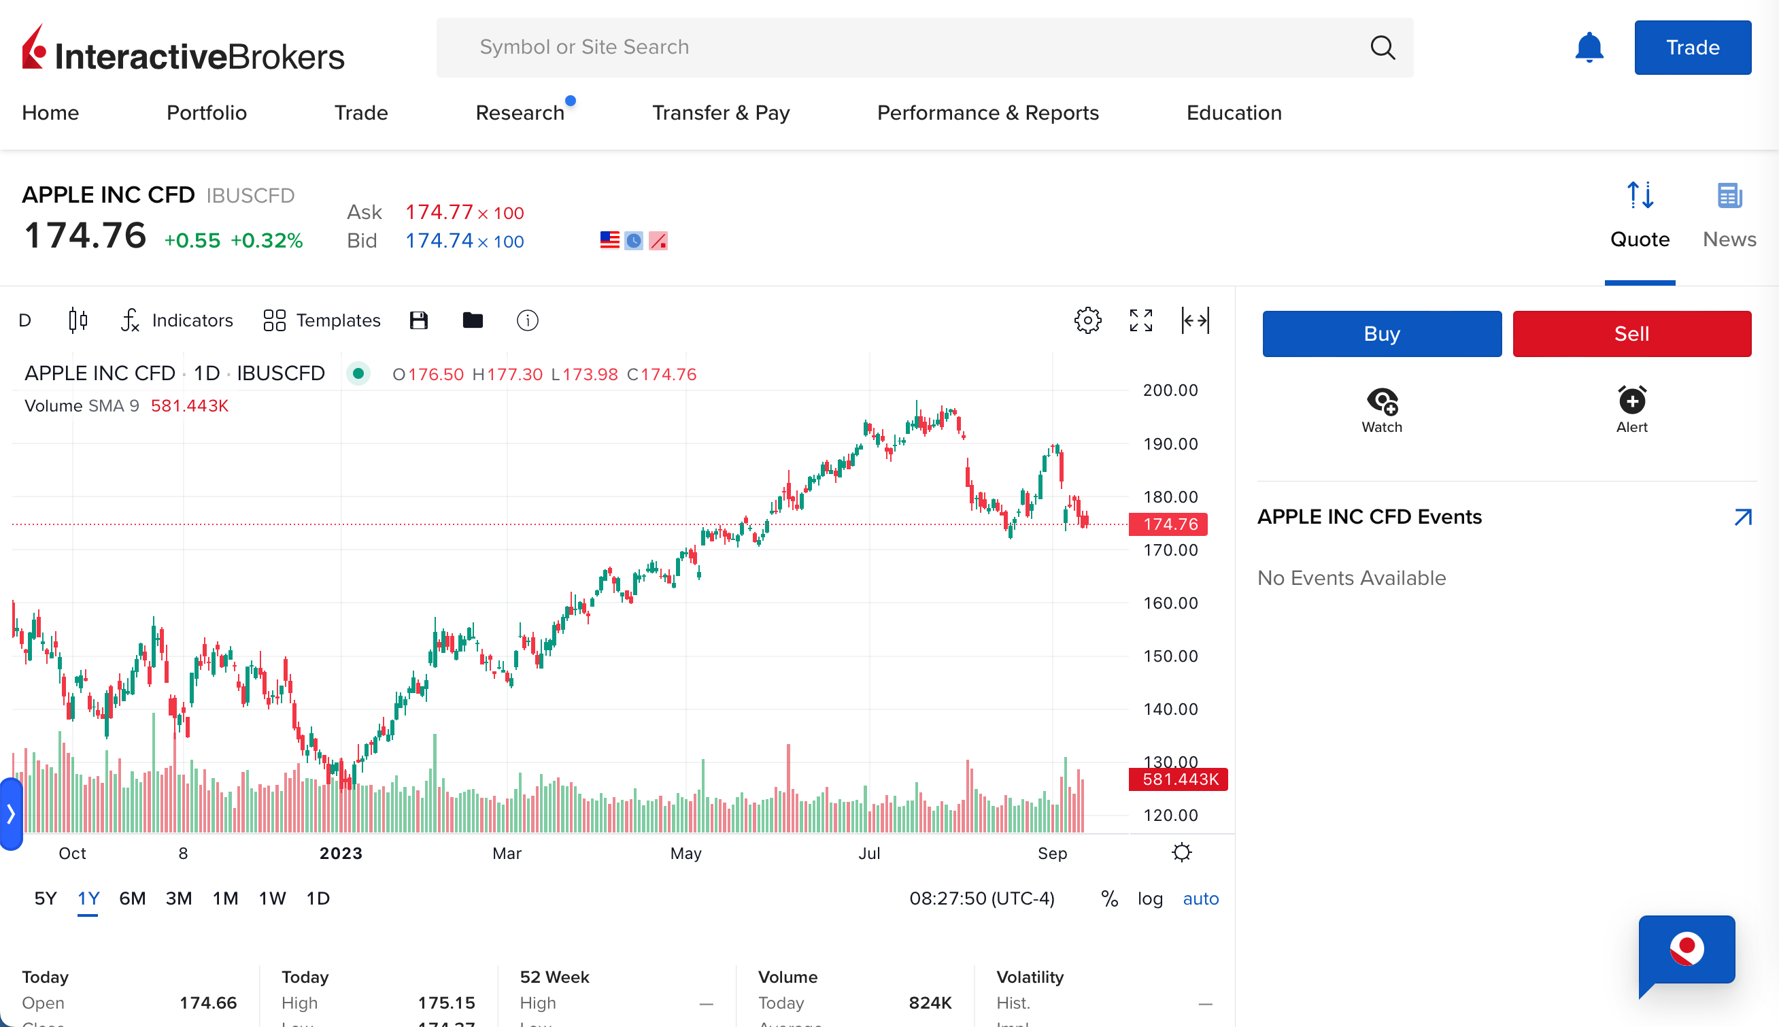Switch to the News tab
1779x1027 pixels.
1729,215
